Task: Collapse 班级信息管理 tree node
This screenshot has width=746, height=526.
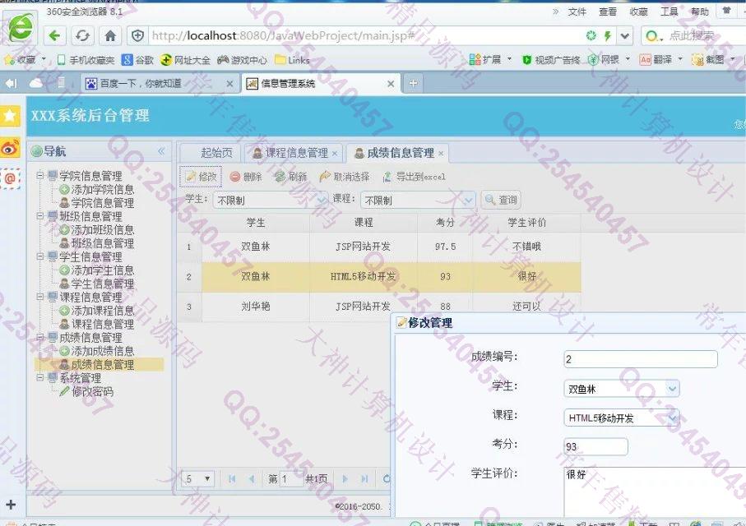Action: pyautogui.click(x=40, y=216)
